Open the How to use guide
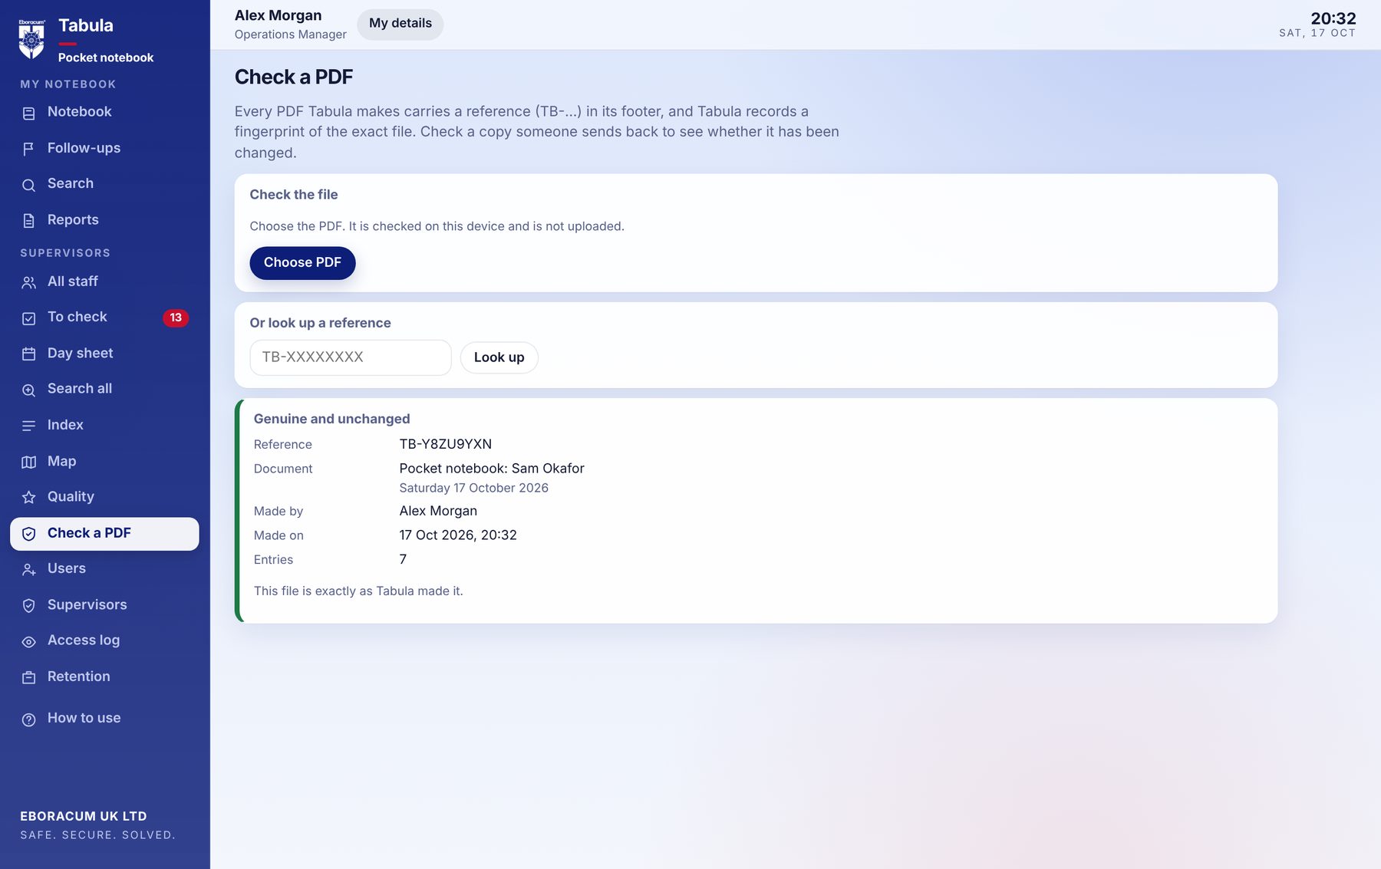The width and height of the screenshot is (1381, 869). pos(104,719)
